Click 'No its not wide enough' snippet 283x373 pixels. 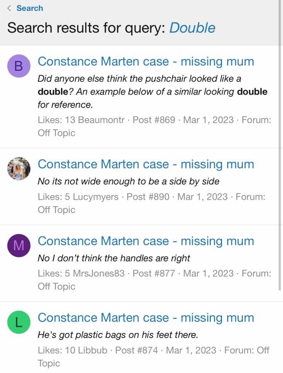(128, 182)
